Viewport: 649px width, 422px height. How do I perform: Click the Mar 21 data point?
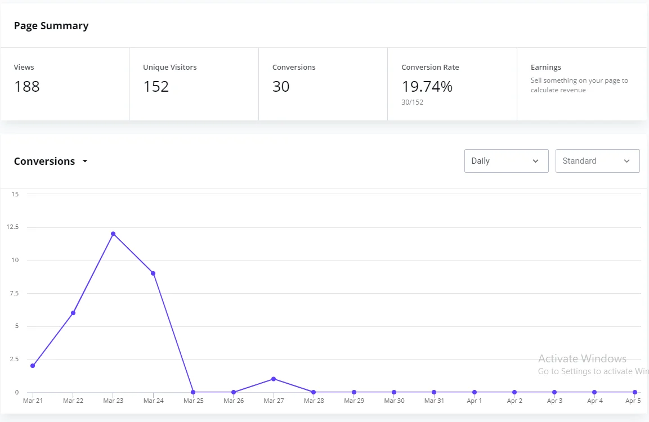pyautogui.click(x=33, y=366)
